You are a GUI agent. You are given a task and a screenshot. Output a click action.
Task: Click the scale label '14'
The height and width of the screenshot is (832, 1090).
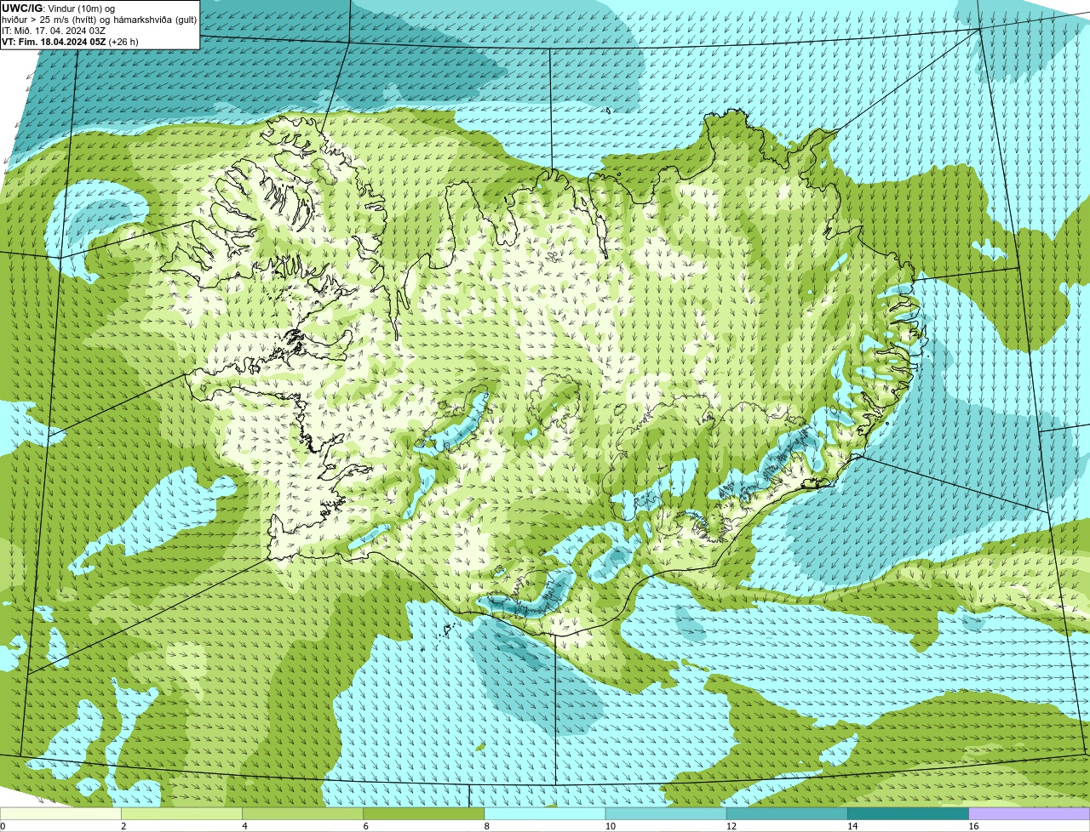click(x=852, y=826)
